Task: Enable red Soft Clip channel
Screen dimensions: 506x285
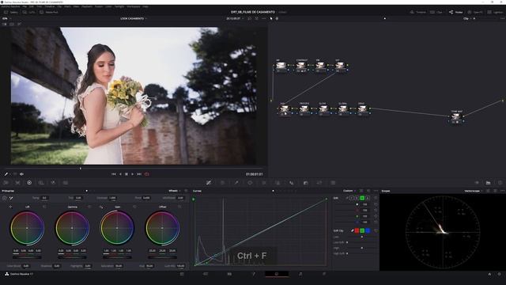Action: click(357, 230)
